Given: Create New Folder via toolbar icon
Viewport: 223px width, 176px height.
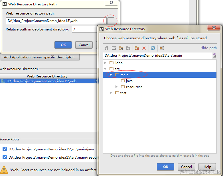Looking at the screenshot, I should (137, 48).
